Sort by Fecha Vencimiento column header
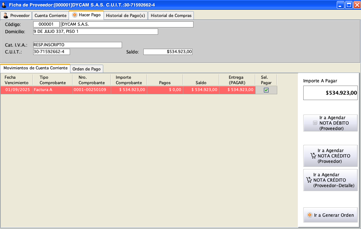Image resolution: width=361 pixels, height=229 pixels. point(17,80)
